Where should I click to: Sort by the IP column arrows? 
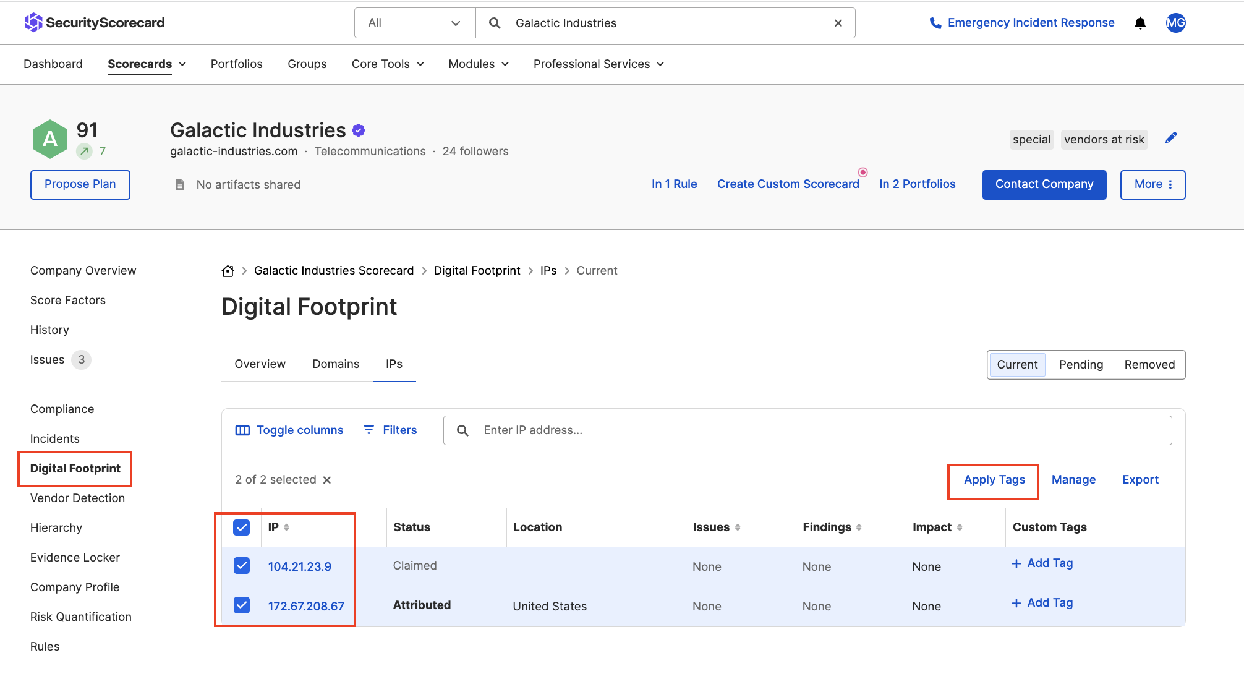coord(286,527)
